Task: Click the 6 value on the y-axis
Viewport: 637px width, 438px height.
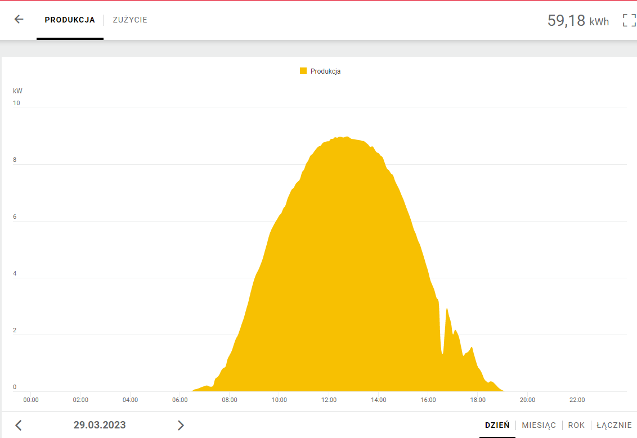Action: [x=15, y=217]
